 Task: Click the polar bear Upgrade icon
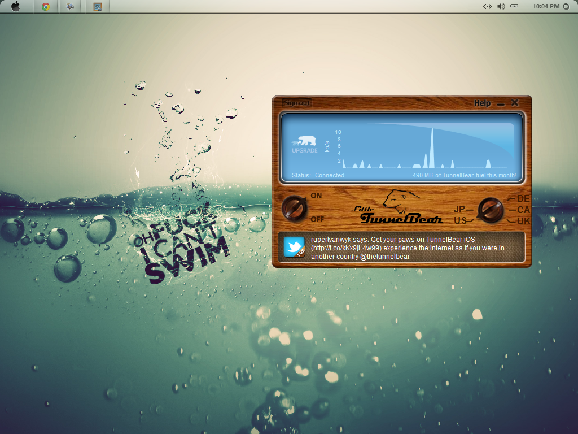pyautogui.click(x=304, y=141)
